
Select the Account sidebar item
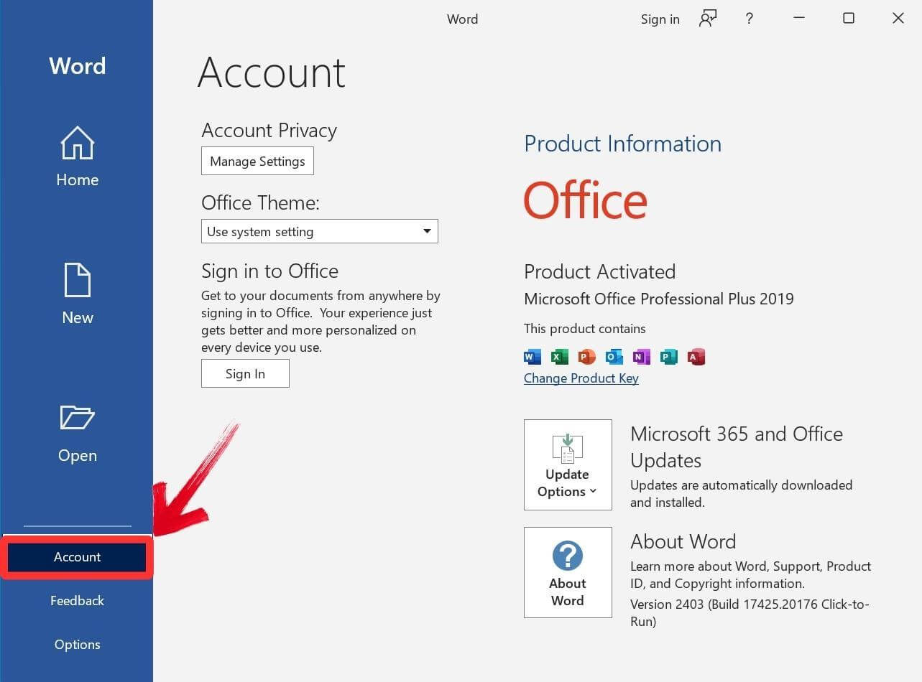point(77,557)
